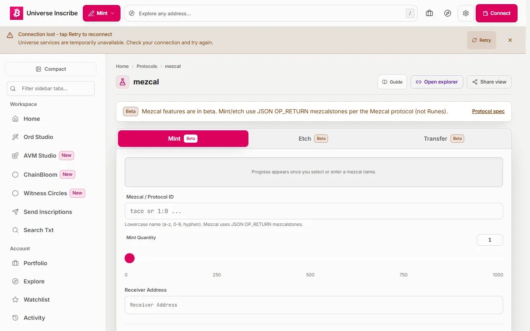Click the 750 label under the slider

tap(404, 275)
